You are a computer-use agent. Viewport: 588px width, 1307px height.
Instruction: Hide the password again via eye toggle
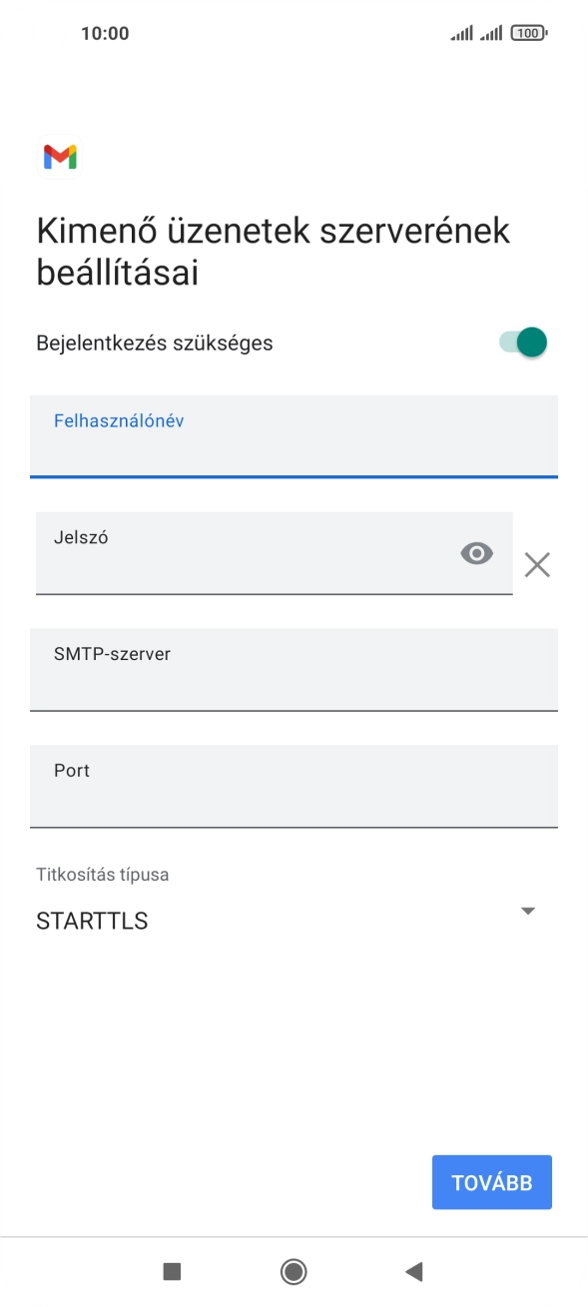click(x=476, y=553)
